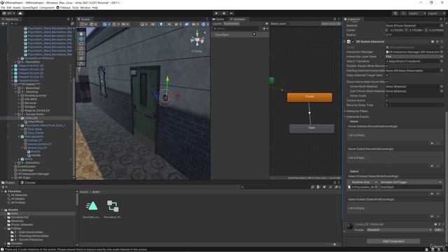Click the Scene orientation gizmo
Viewport: 448px width, 252px height.
coord(197,40)
